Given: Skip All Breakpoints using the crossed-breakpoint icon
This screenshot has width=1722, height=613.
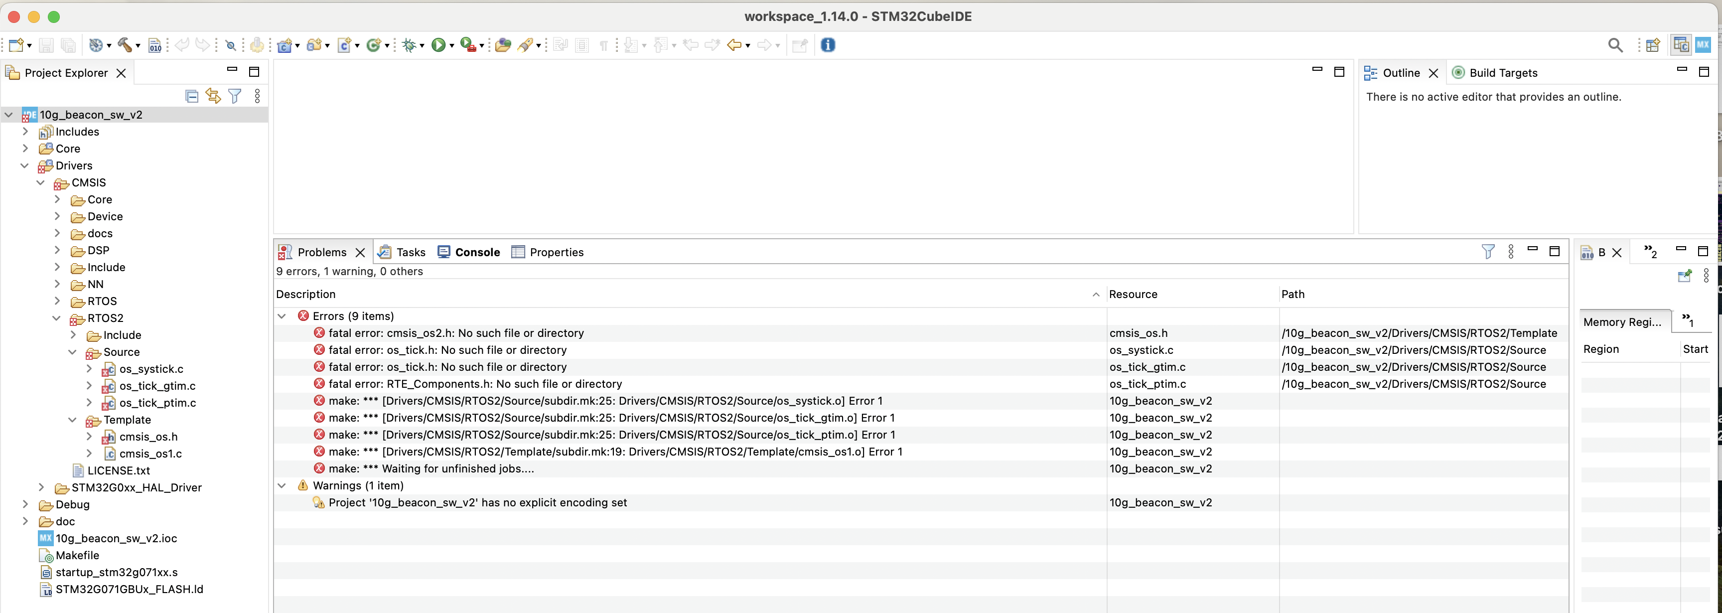Looking at the screenshot, I should click(x=231, y=45).
